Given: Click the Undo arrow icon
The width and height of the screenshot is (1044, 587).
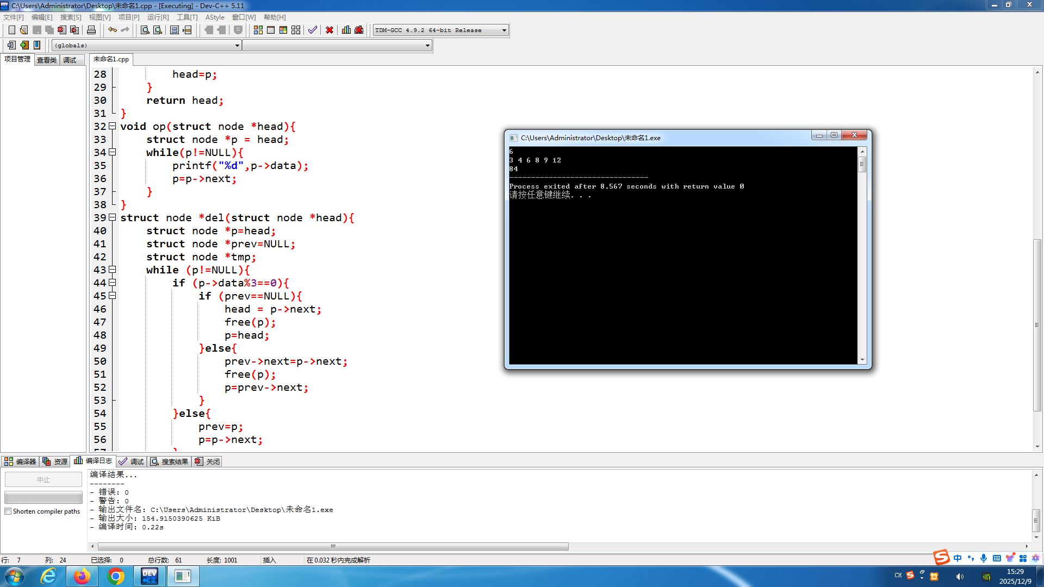Looking at the screenshot, I should [112, 30].
